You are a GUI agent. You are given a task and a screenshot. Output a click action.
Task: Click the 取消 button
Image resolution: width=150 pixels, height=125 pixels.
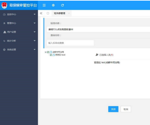point(126,109)
